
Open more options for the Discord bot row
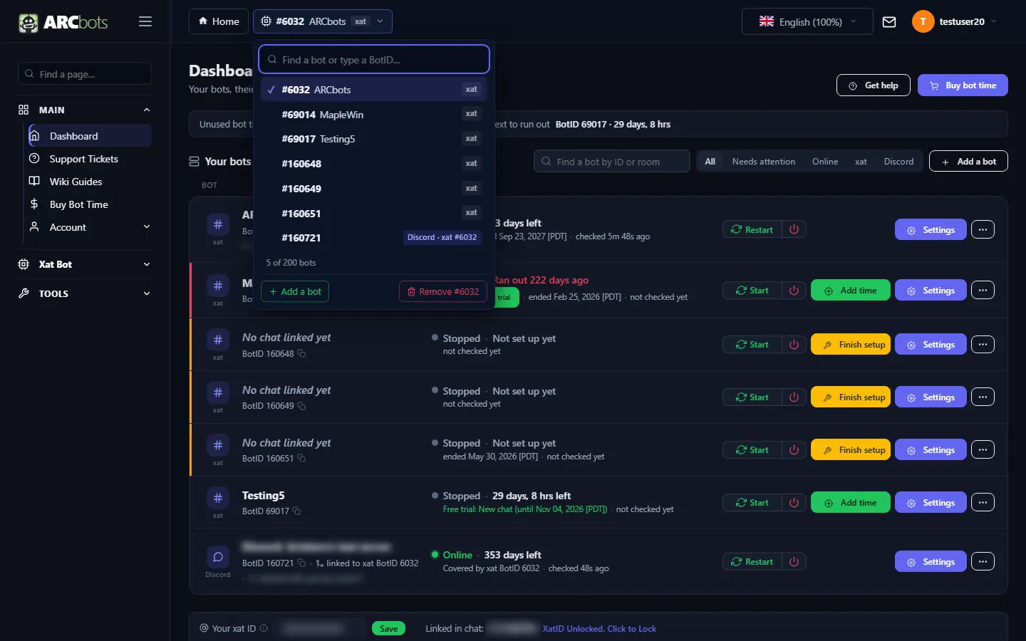click(983, 562)
